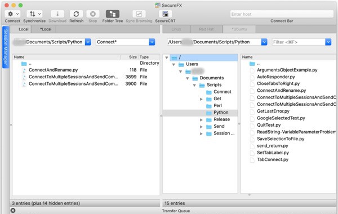Viewport: 338px width, 214px height.
Task: Click the Name column header in local pane
Action: tap(66, 57)
